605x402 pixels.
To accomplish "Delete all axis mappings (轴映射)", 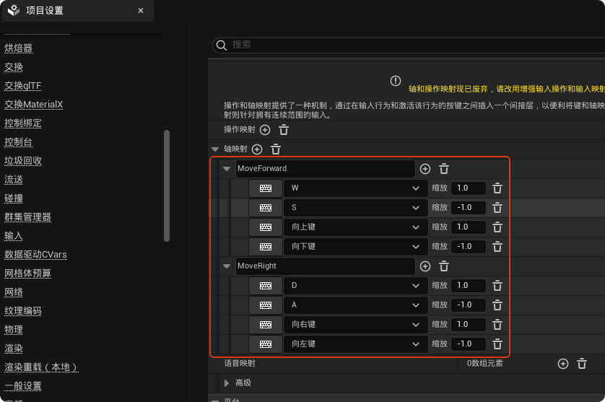I will coord(276,149).
